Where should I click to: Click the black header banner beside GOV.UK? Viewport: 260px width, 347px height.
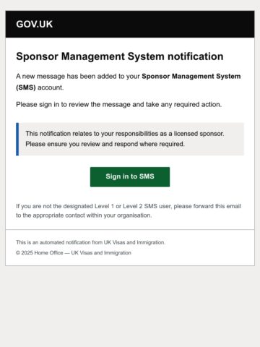tap(154, 24)
